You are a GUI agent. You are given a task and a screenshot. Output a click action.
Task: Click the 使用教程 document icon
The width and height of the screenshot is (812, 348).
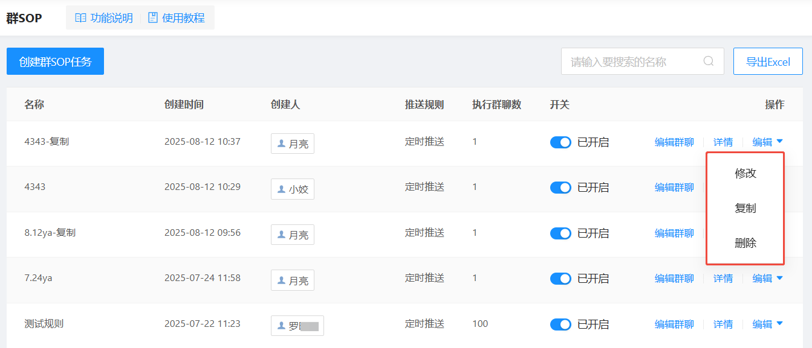click(153, 17)
